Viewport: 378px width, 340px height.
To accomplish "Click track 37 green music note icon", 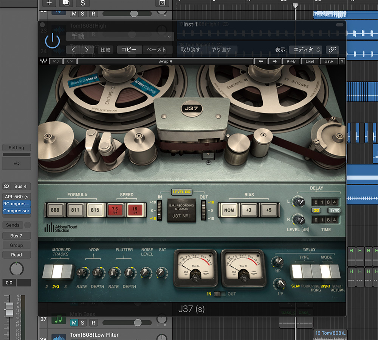I will (59, 320).
